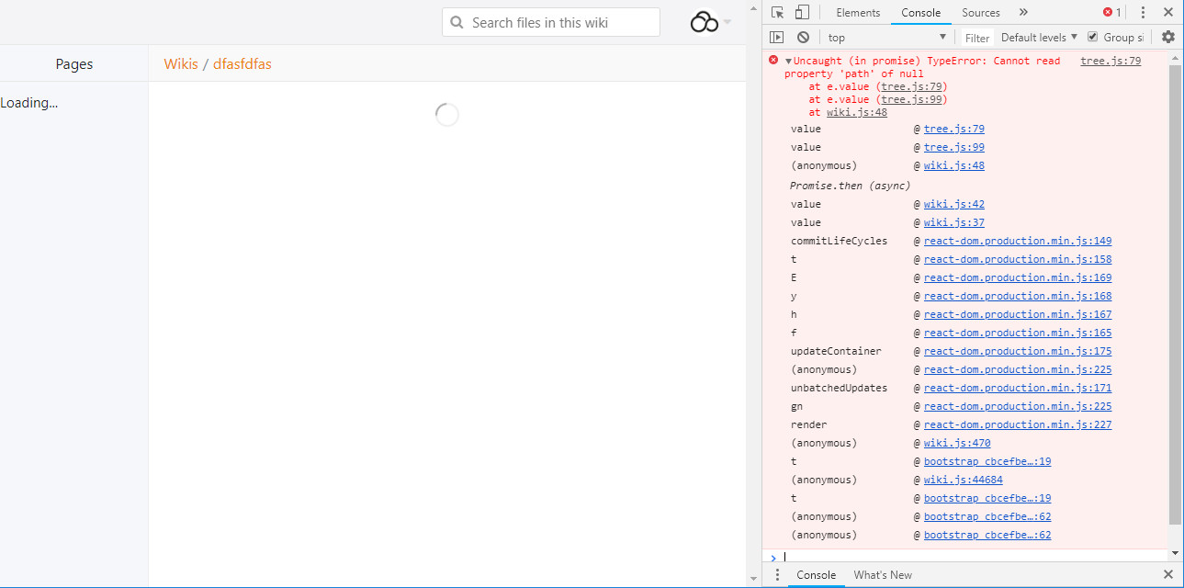
Task: Click the red error count badge
Action: pos(1111,13)
